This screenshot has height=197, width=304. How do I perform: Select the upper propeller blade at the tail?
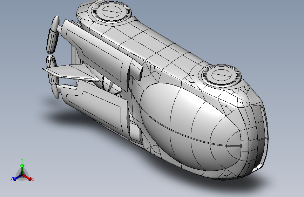(x=53, y=34)
